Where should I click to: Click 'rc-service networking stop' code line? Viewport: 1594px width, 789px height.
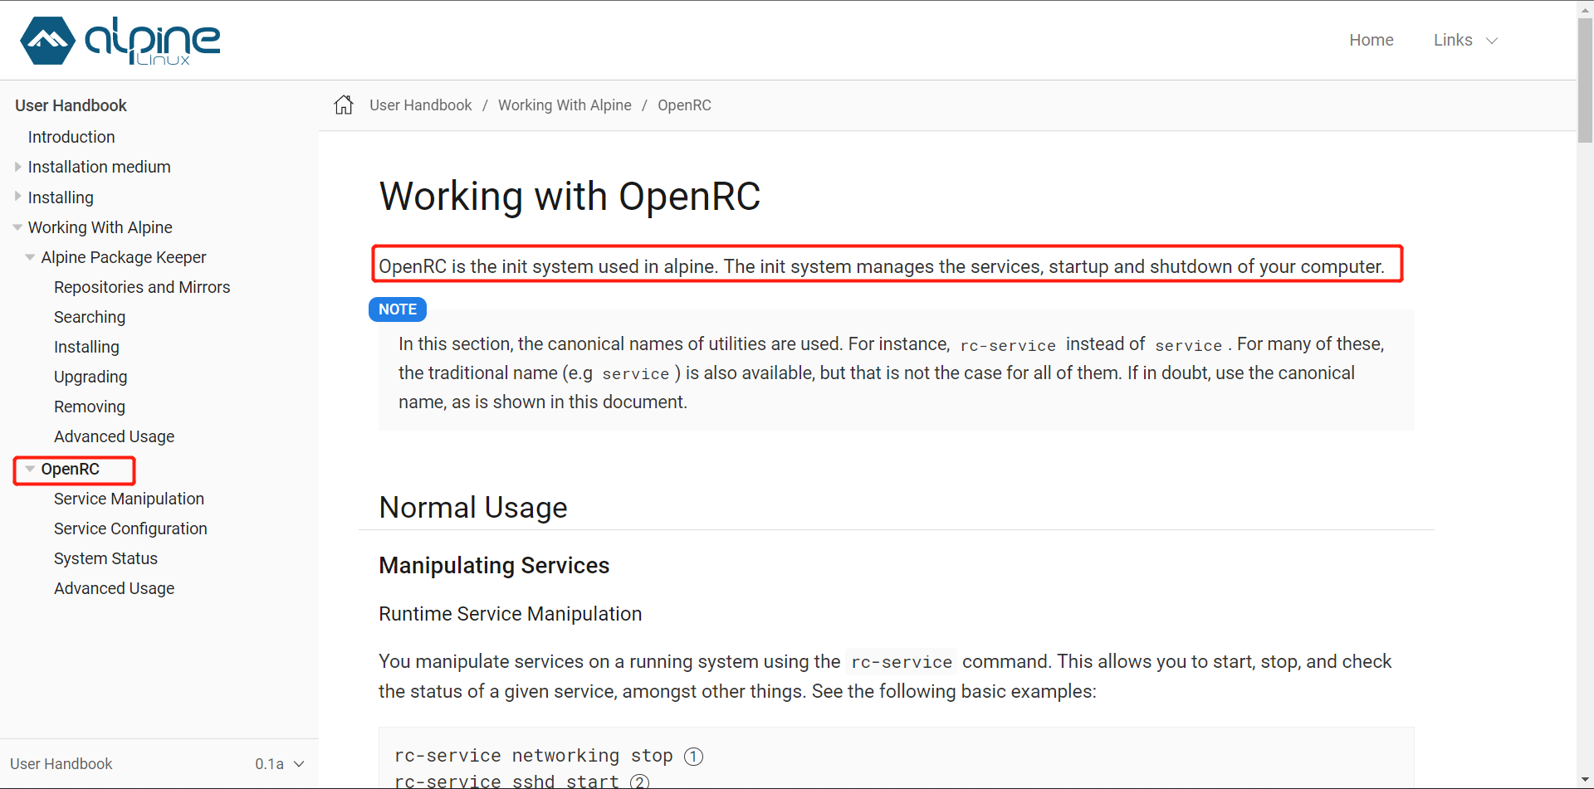coord(533,756)
